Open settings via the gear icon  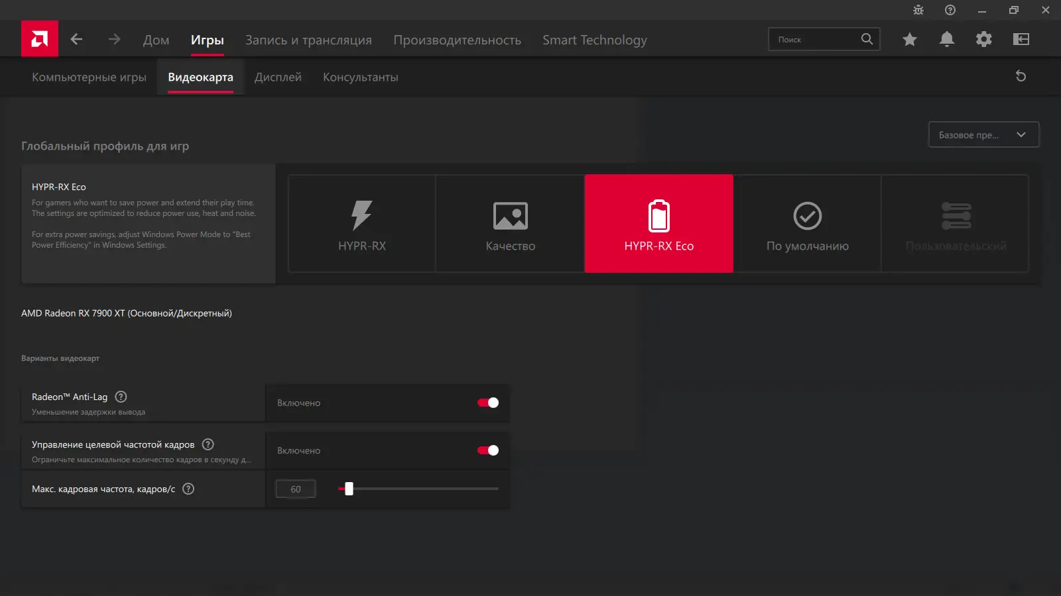pyautogui.click(x=984, y=39)
